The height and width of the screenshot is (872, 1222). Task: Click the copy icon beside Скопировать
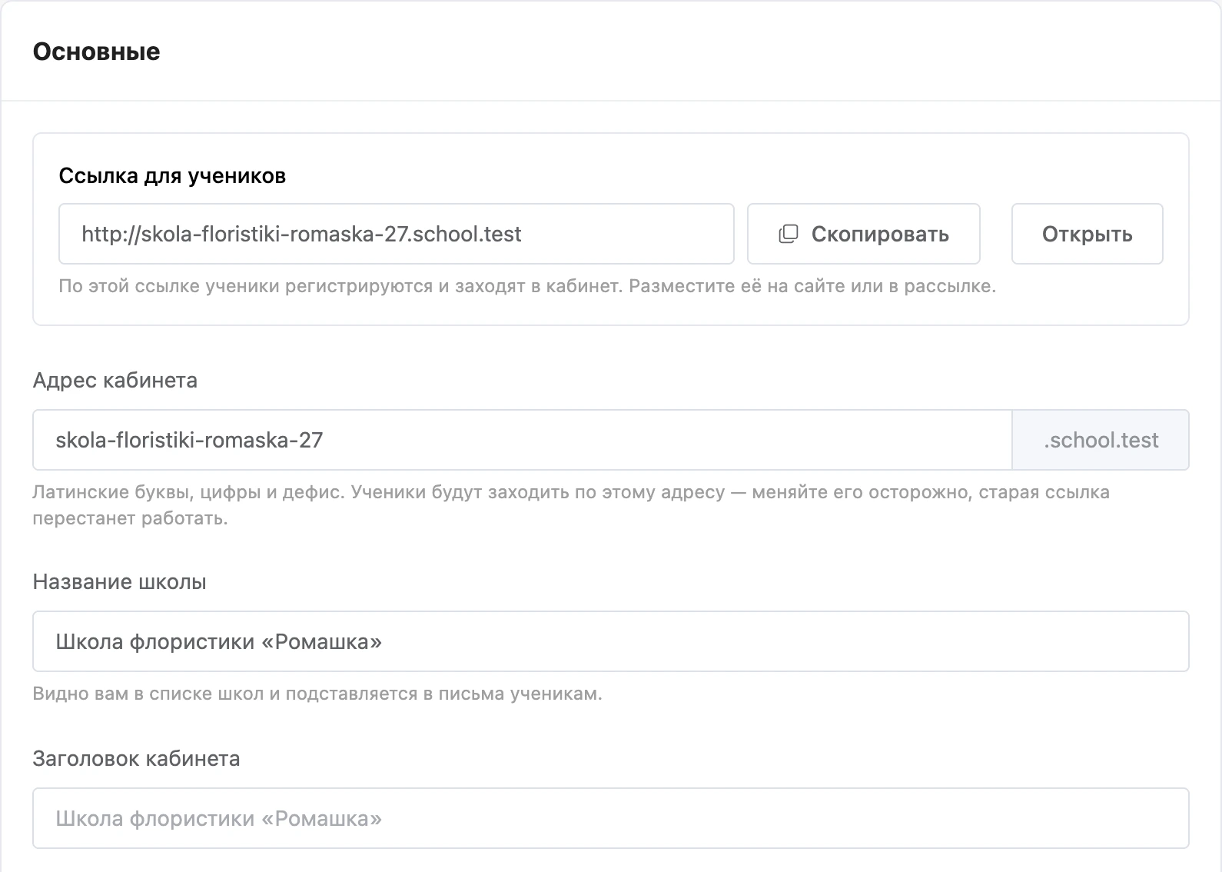[789, 234]
